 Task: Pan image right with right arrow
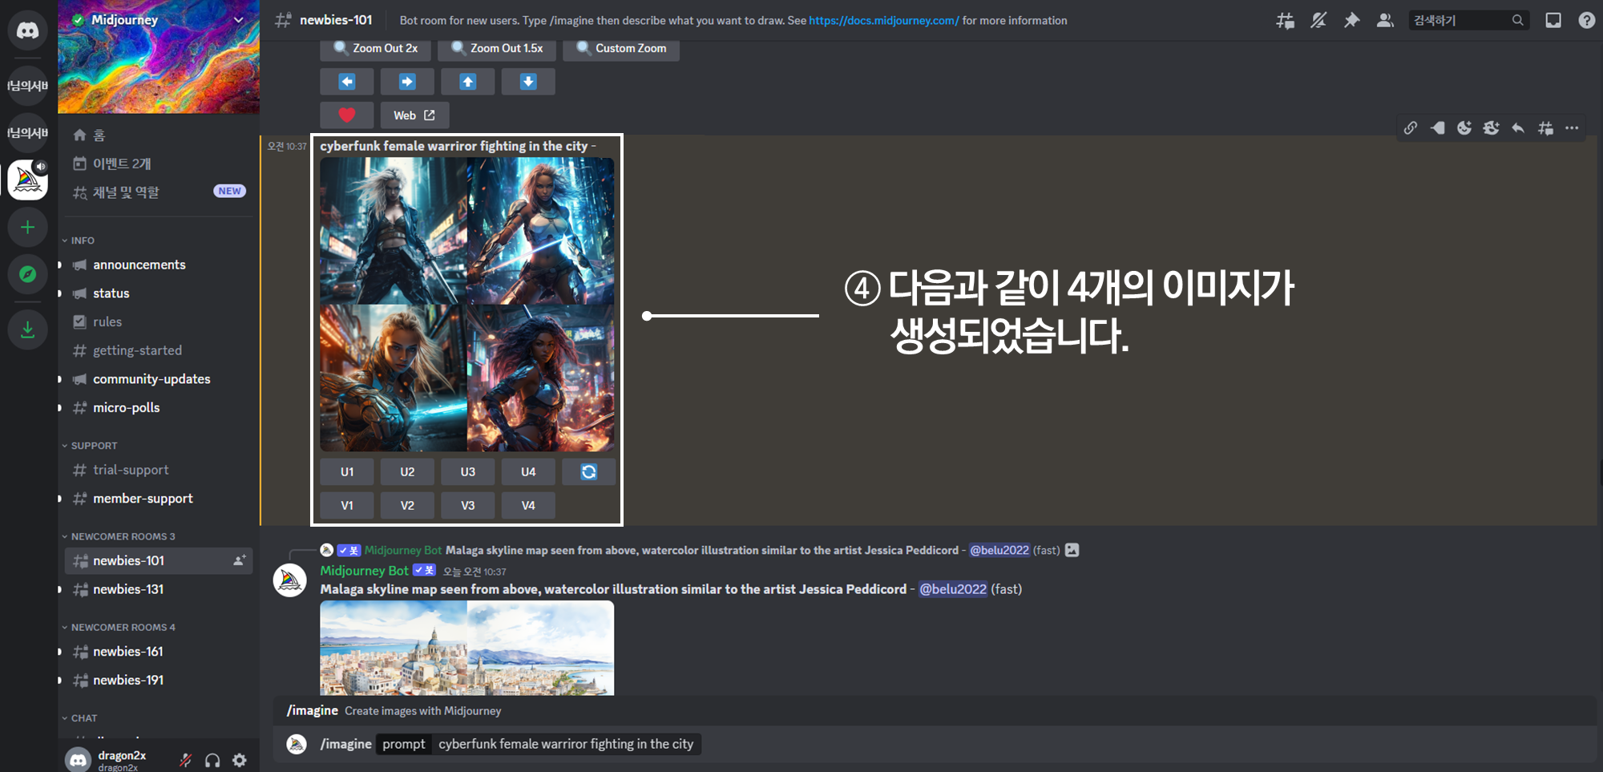407,82
